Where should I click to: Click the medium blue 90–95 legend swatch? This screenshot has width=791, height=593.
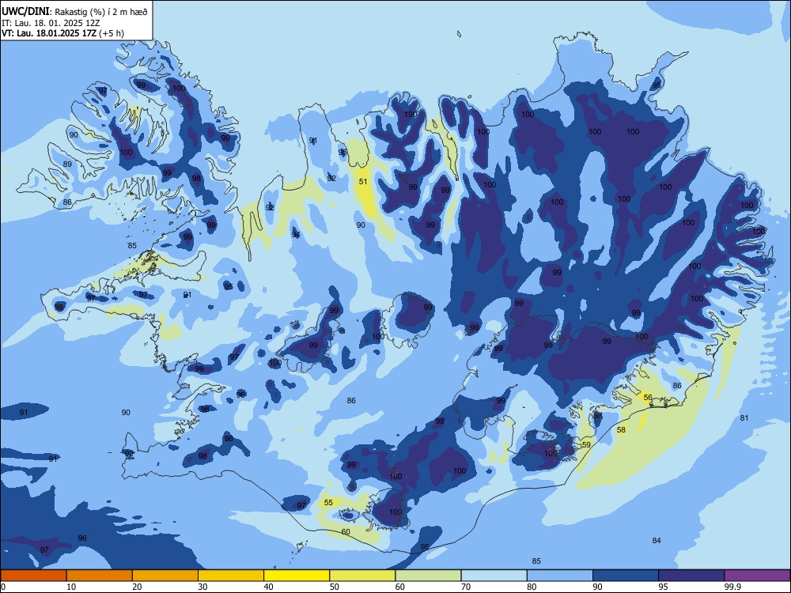[x=626, y=576]
